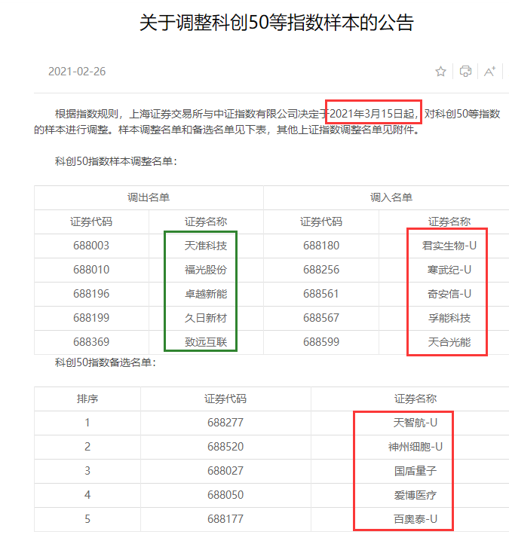Select code 688196 in the removal list
The height and width of the screenshot is (553, 509).
[x=91, y=294]
